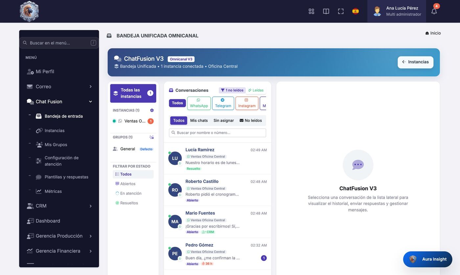This screenshot has width=460, height=275.
Task: Open the apps grid icon in header
Action: 311,11
